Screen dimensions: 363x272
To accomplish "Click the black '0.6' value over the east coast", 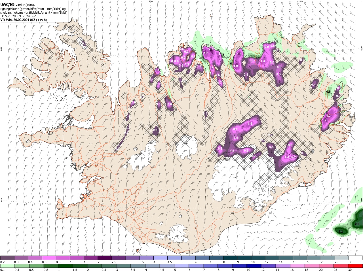I will tap(329, 92).
